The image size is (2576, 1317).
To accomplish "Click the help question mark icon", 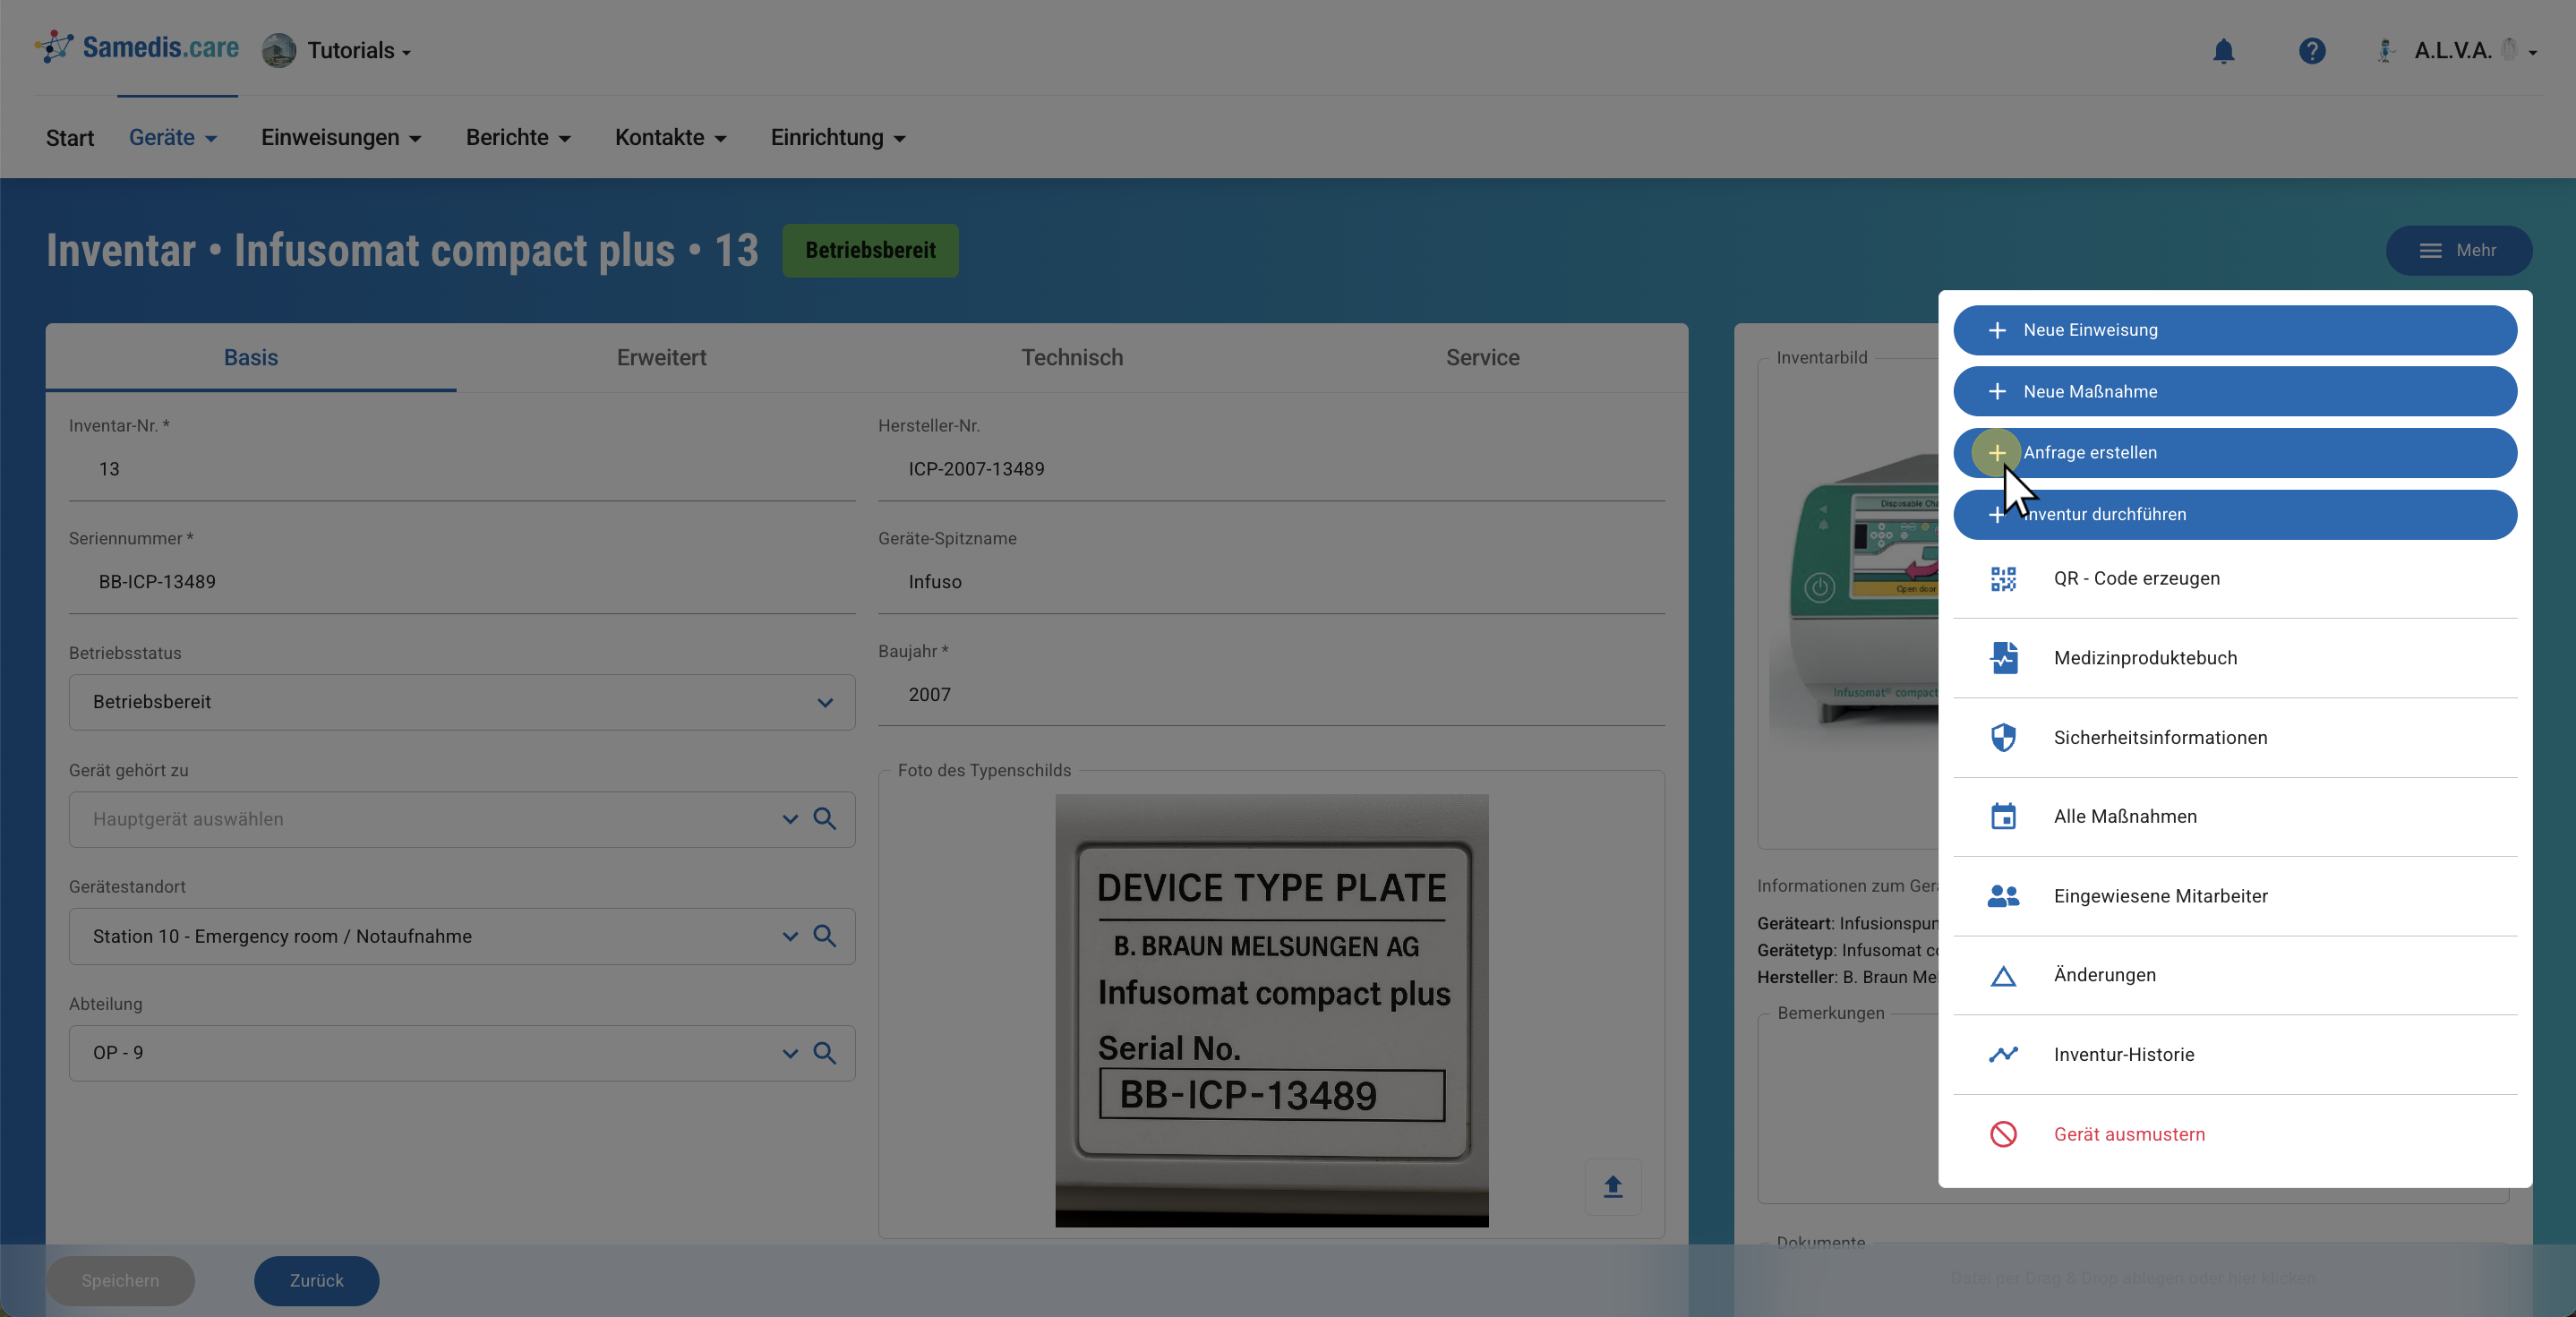I will point(2311,51).
